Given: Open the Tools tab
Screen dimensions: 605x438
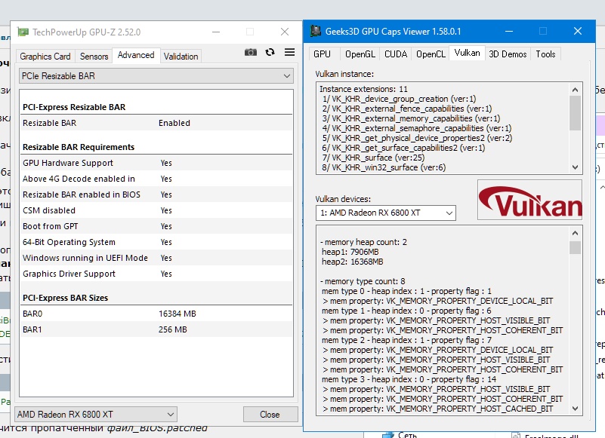Looking at the screenshot, I should [545, 54].
